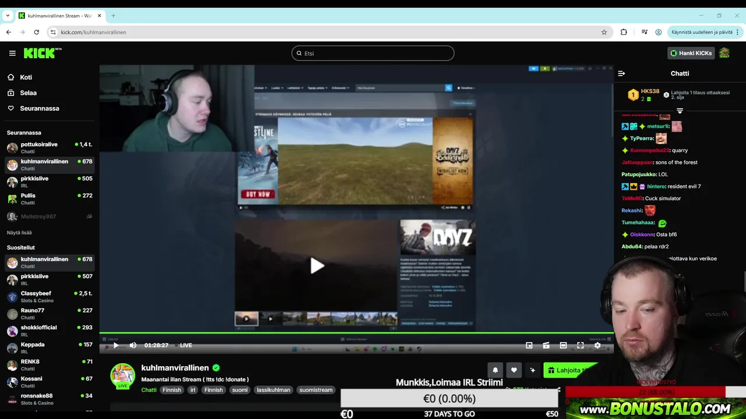Click the search field labeled Etsi
This screenshot has width=746, height=419.
(x=373, y=53)
